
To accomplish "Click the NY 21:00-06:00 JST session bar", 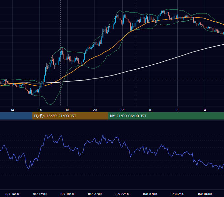I will 166,116.
